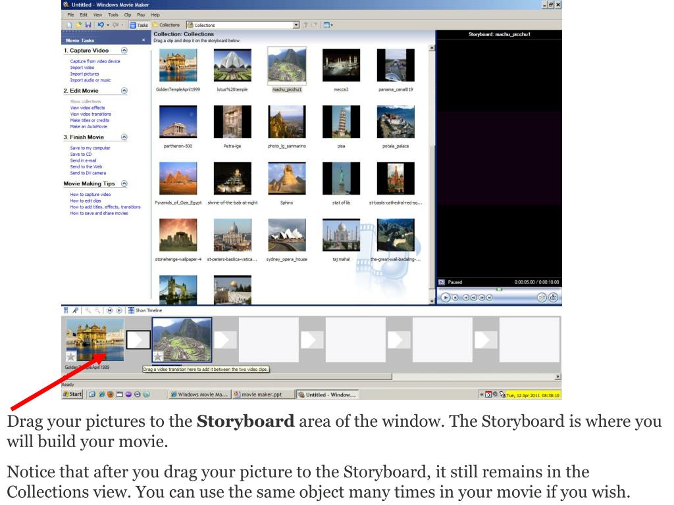The height and width of the screenshot is (505, 674).
Task: Click the Show Timeline button
Action: click(145, 310)
